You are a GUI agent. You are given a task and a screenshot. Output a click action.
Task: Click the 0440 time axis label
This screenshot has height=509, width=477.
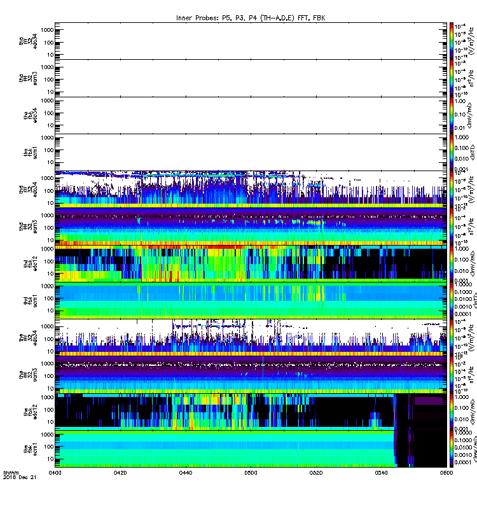(186, 473)
